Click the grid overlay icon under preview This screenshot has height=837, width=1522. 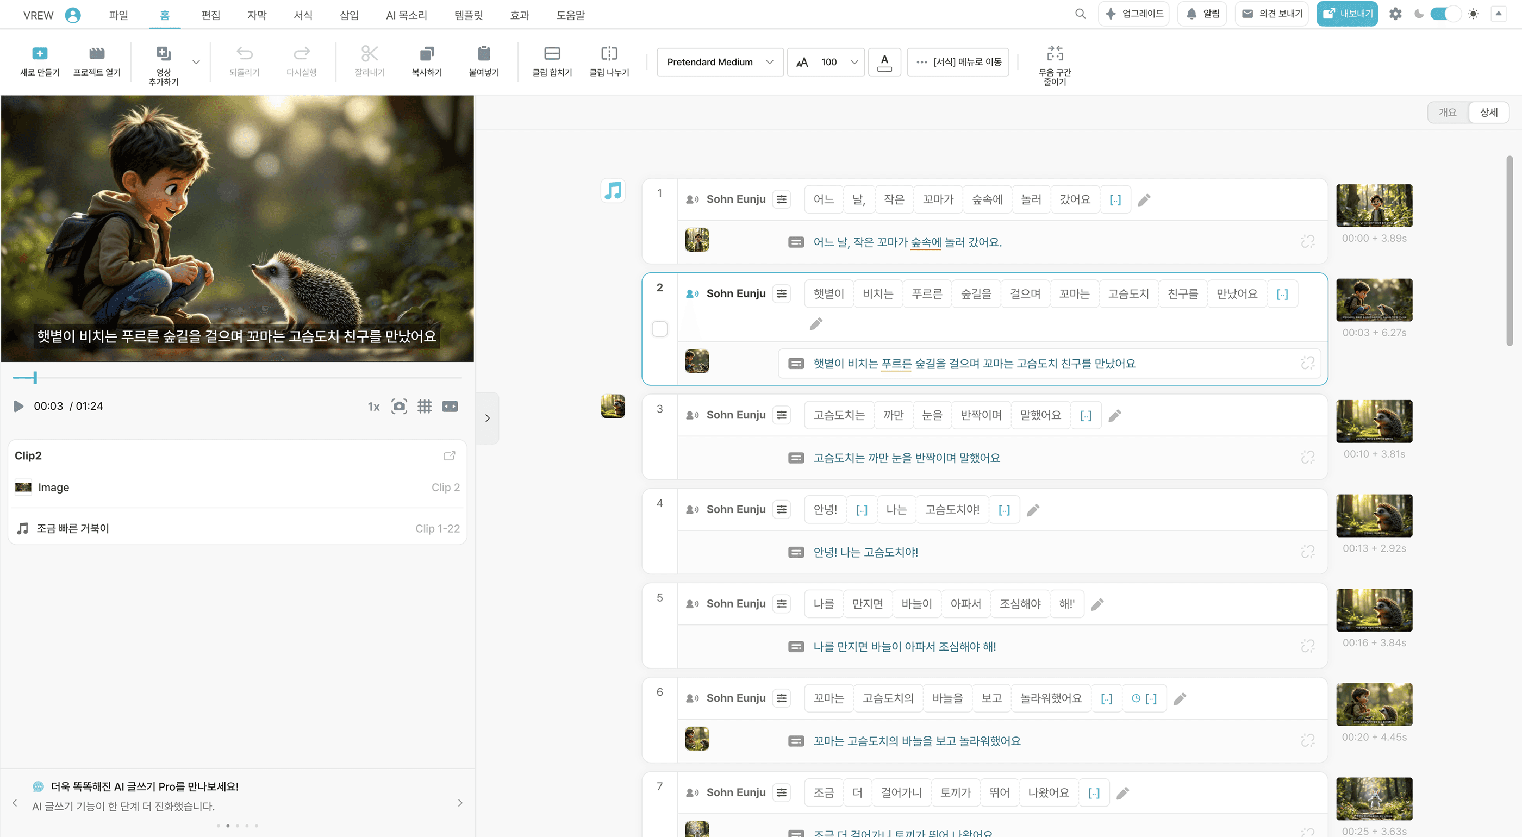pos(424,407)
